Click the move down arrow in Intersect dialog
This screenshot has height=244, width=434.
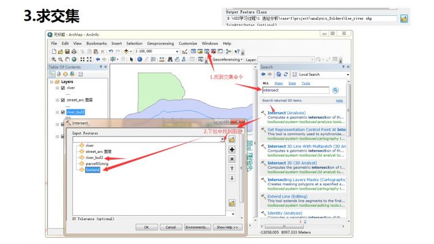[232, 178]
